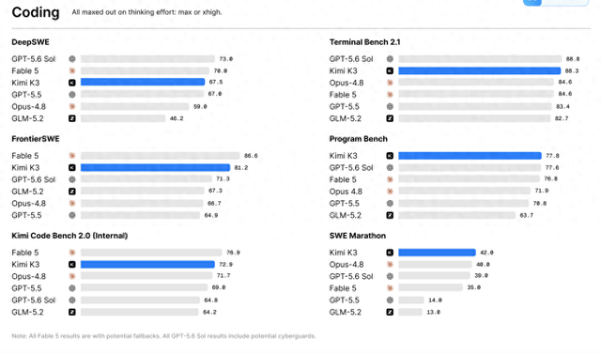
Task: Select the blue active segment of the top-right toggle
Action: pos(532,2)
